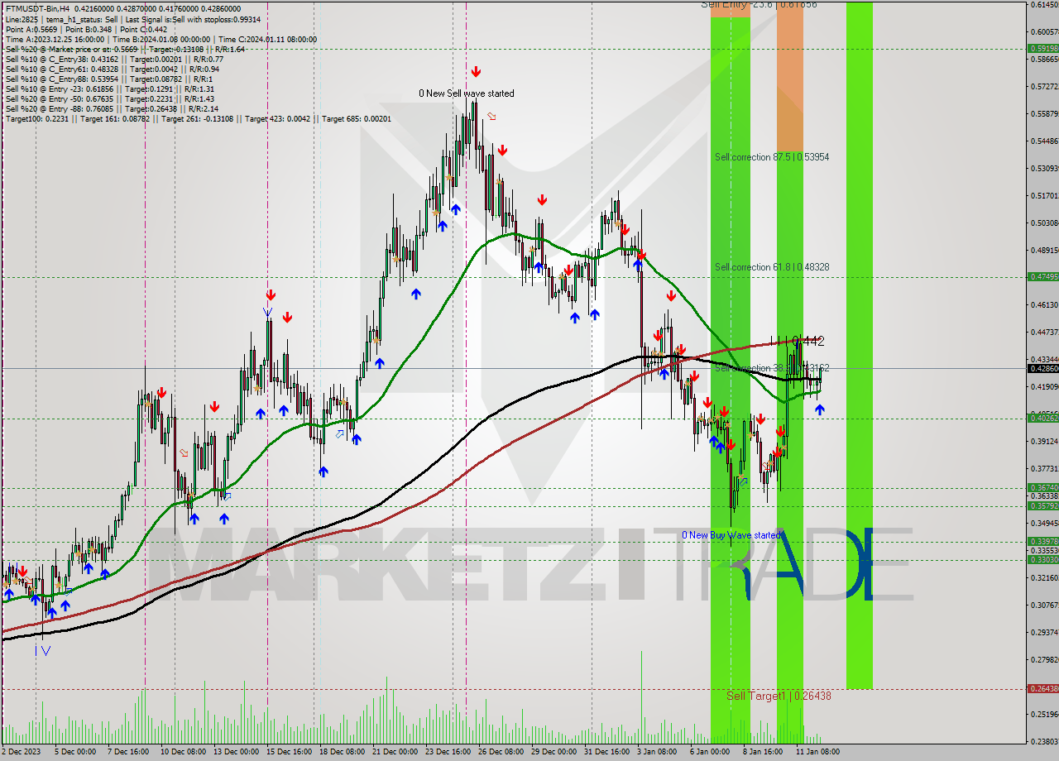Click the blue buy arrow below the latest candle
The height and width of the screenshot is (761, 1059).
tap(819, 409)
